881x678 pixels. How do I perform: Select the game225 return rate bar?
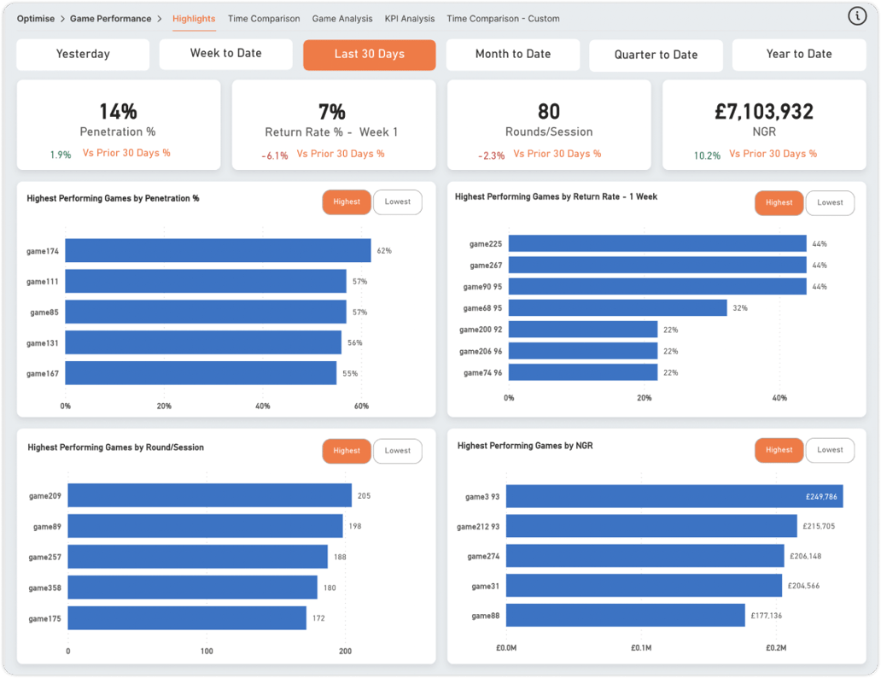coord(657,243)
